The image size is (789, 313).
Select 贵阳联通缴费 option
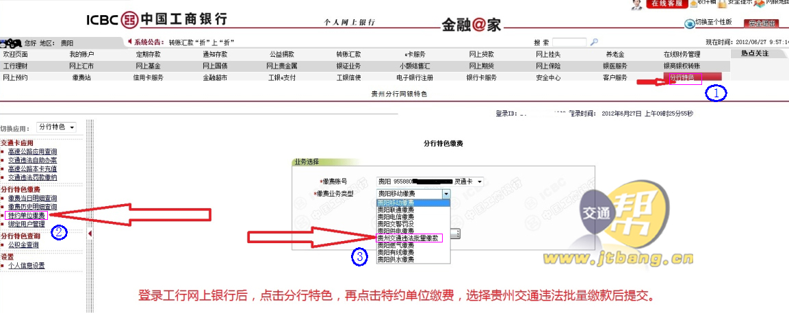[x=413, y=209]
